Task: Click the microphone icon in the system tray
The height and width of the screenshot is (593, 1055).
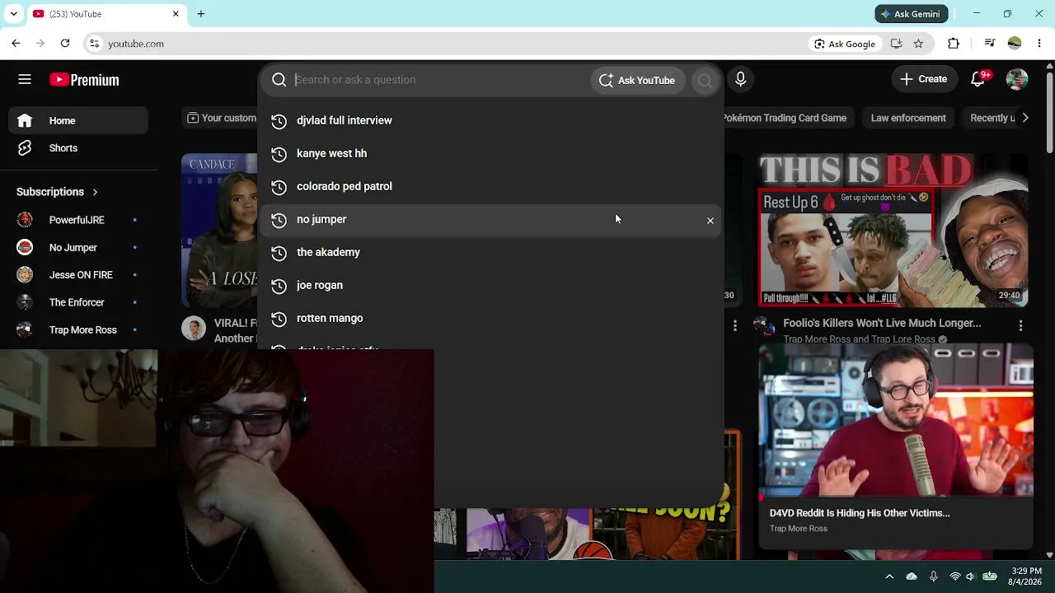Action: [x=933, y=577]
